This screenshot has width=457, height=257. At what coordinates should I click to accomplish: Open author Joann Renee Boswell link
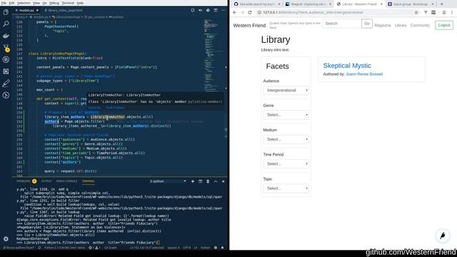point(364,74)
